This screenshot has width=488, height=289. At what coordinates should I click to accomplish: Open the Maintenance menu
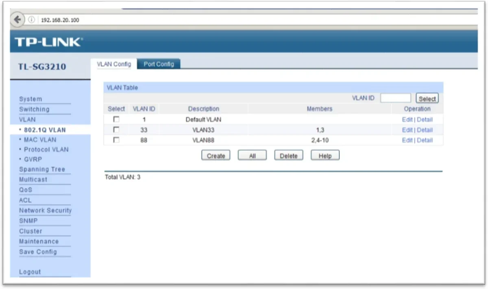click(x=39, y=241)
